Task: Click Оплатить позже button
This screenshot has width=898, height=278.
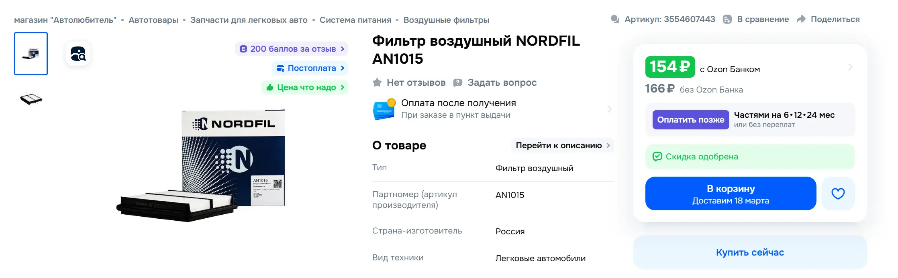Action: [691, 120]
